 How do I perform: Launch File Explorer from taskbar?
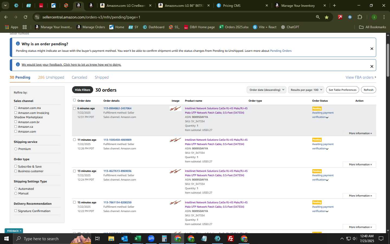pyautogui.click(x=111, y=239)
